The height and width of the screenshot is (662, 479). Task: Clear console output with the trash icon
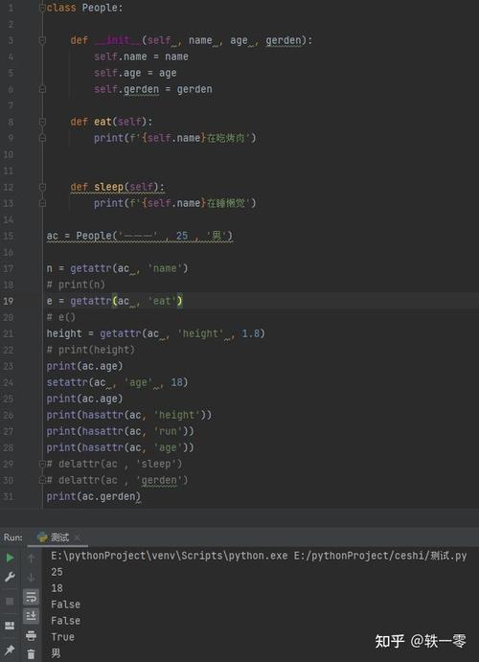[31, 654]
